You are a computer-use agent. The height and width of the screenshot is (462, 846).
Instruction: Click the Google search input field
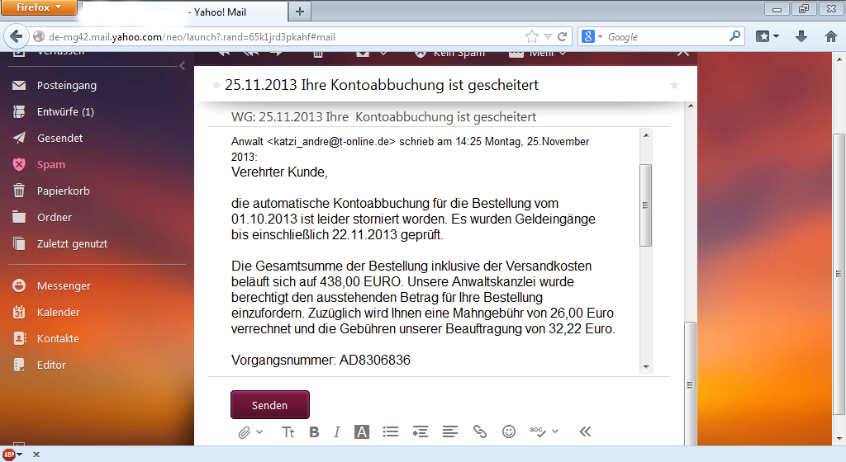[x=665, y=36]
